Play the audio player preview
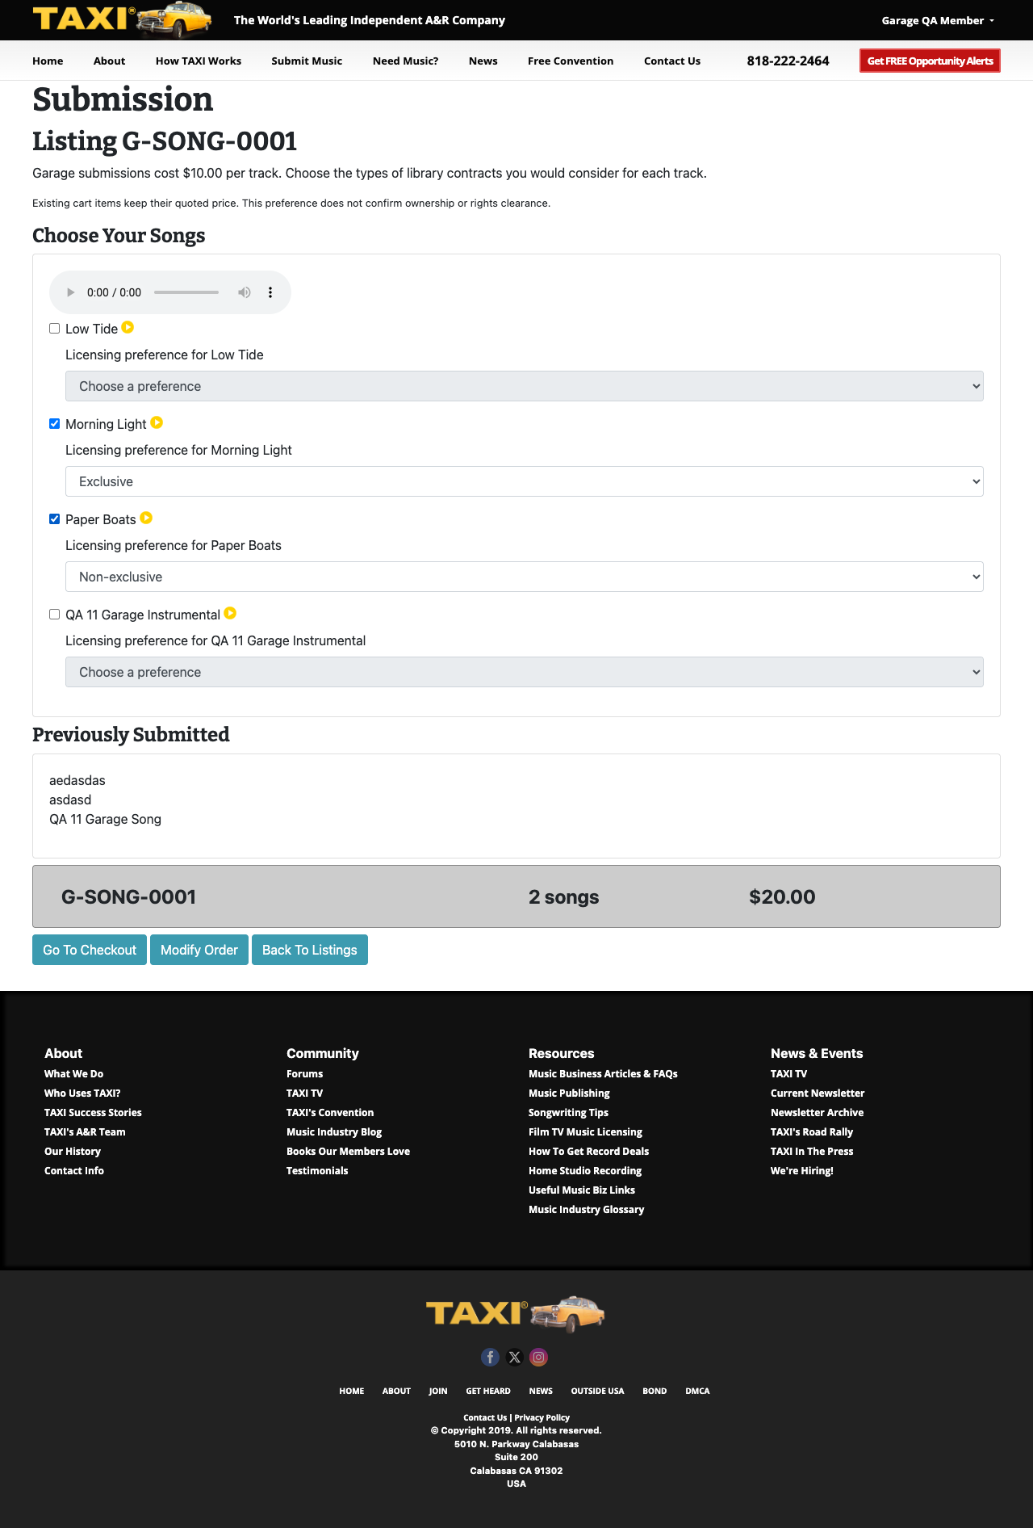The image size is (1033, 1528). tap(71, 292)
